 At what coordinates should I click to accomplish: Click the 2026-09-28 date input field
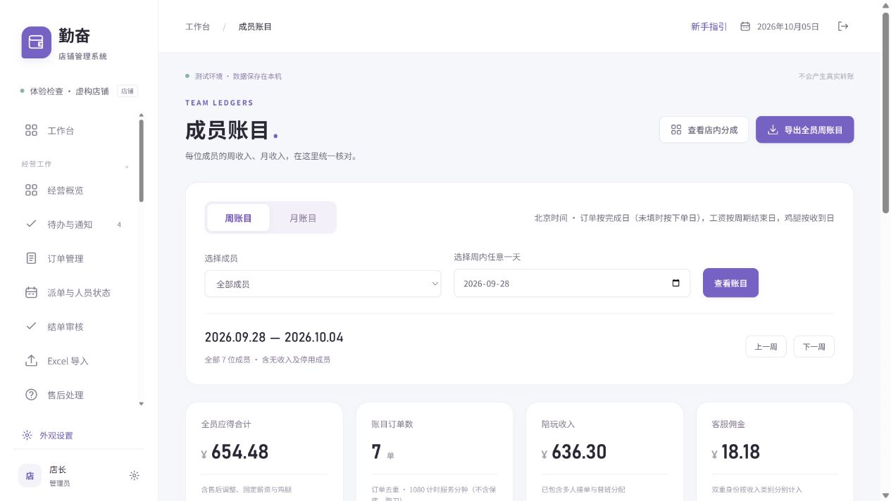pos(572,283)
